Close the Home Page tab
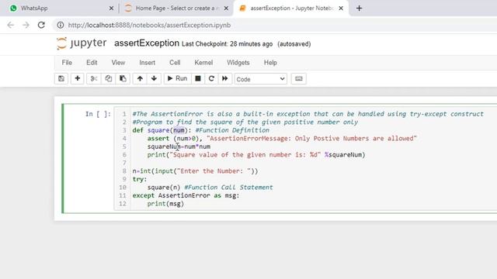497x279 pixels. (226, 9)
